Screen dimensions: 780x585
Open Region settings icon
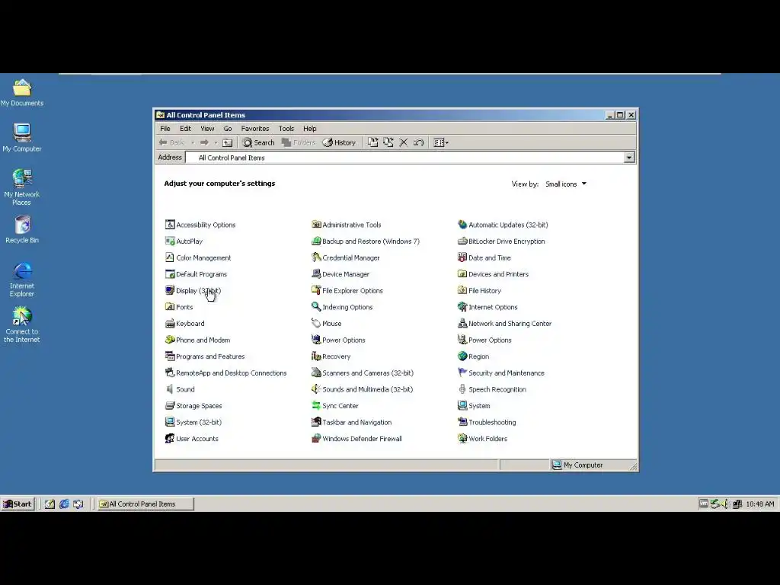pyautogui.click(x=462, y=356)
